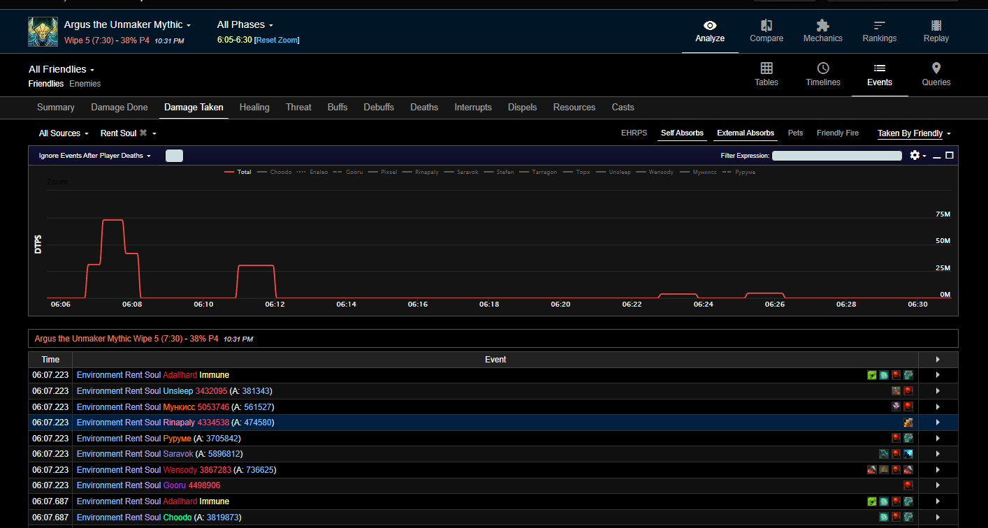This screenshot has height=528, width=988.
Task: Toggle the Self Absorbs option
Action: point(682,133)
